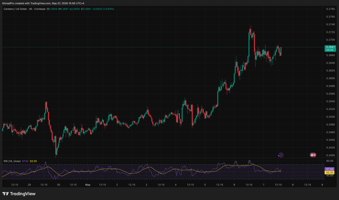
Task: Click the 9 date label on time axis
Action: [x=322, y=185]
